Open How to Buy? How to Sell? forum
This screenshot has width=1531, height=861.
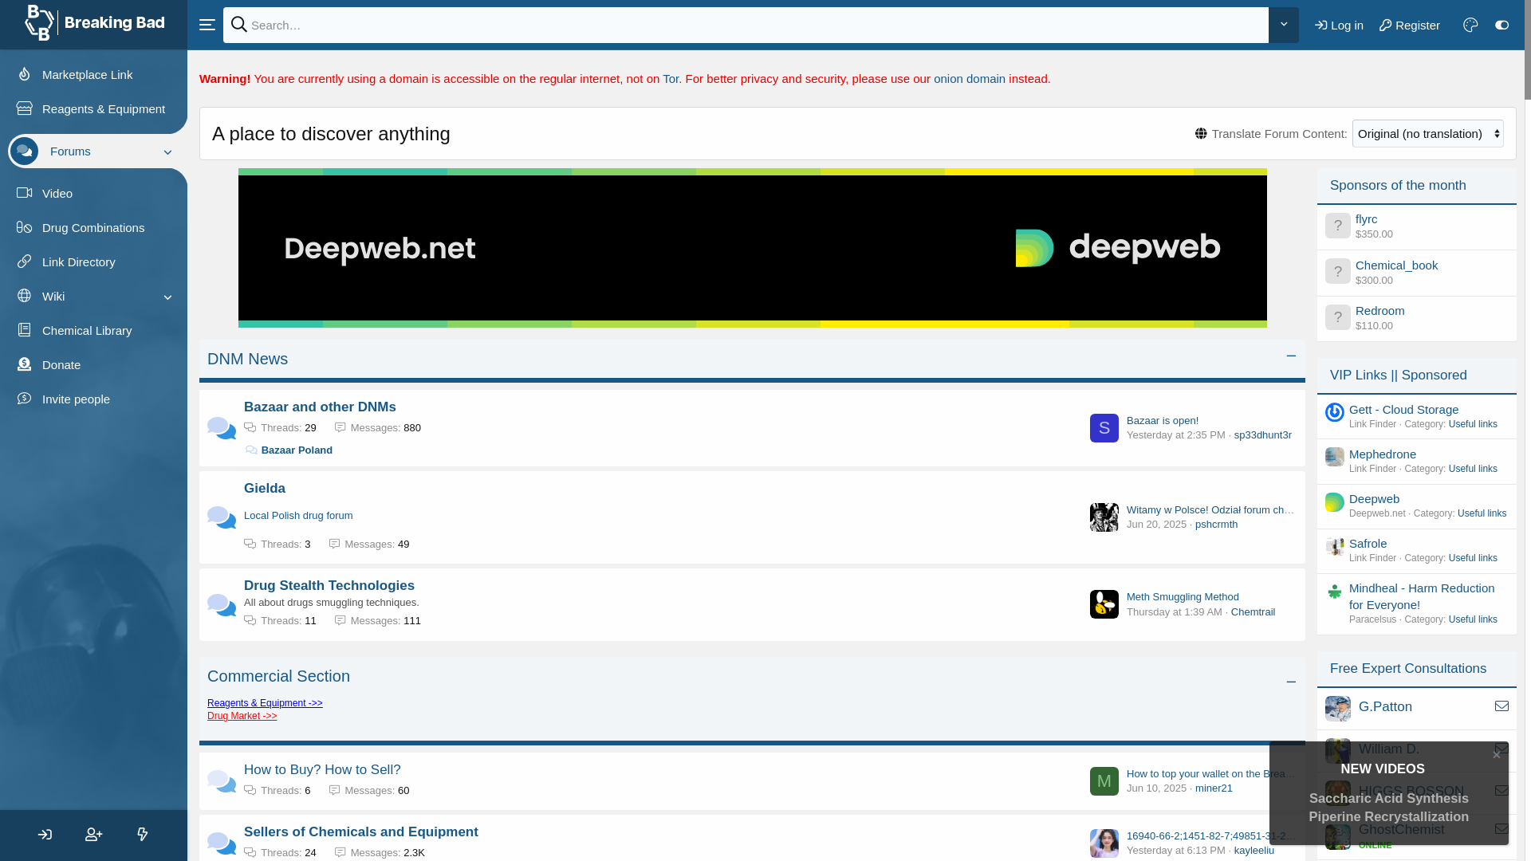[322, 769]
